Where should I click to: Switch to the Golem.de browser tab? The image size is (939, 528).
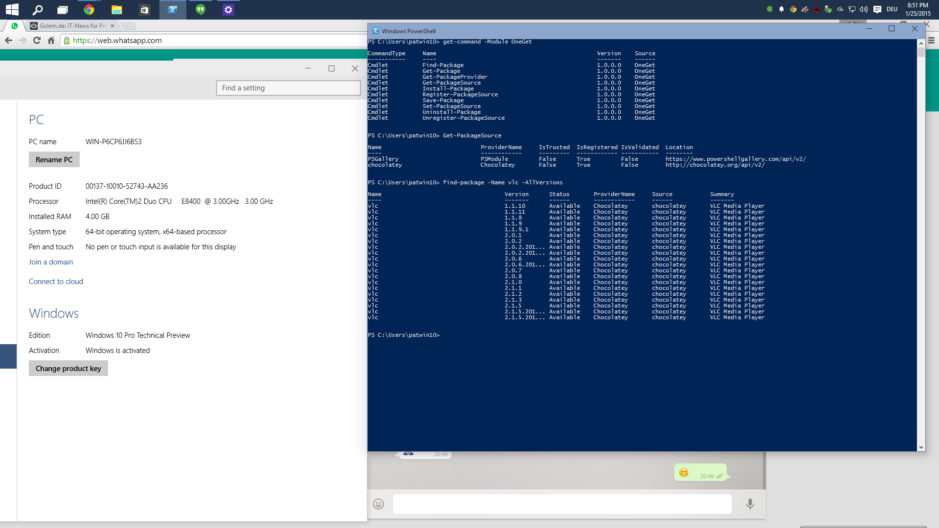point(72,26)
